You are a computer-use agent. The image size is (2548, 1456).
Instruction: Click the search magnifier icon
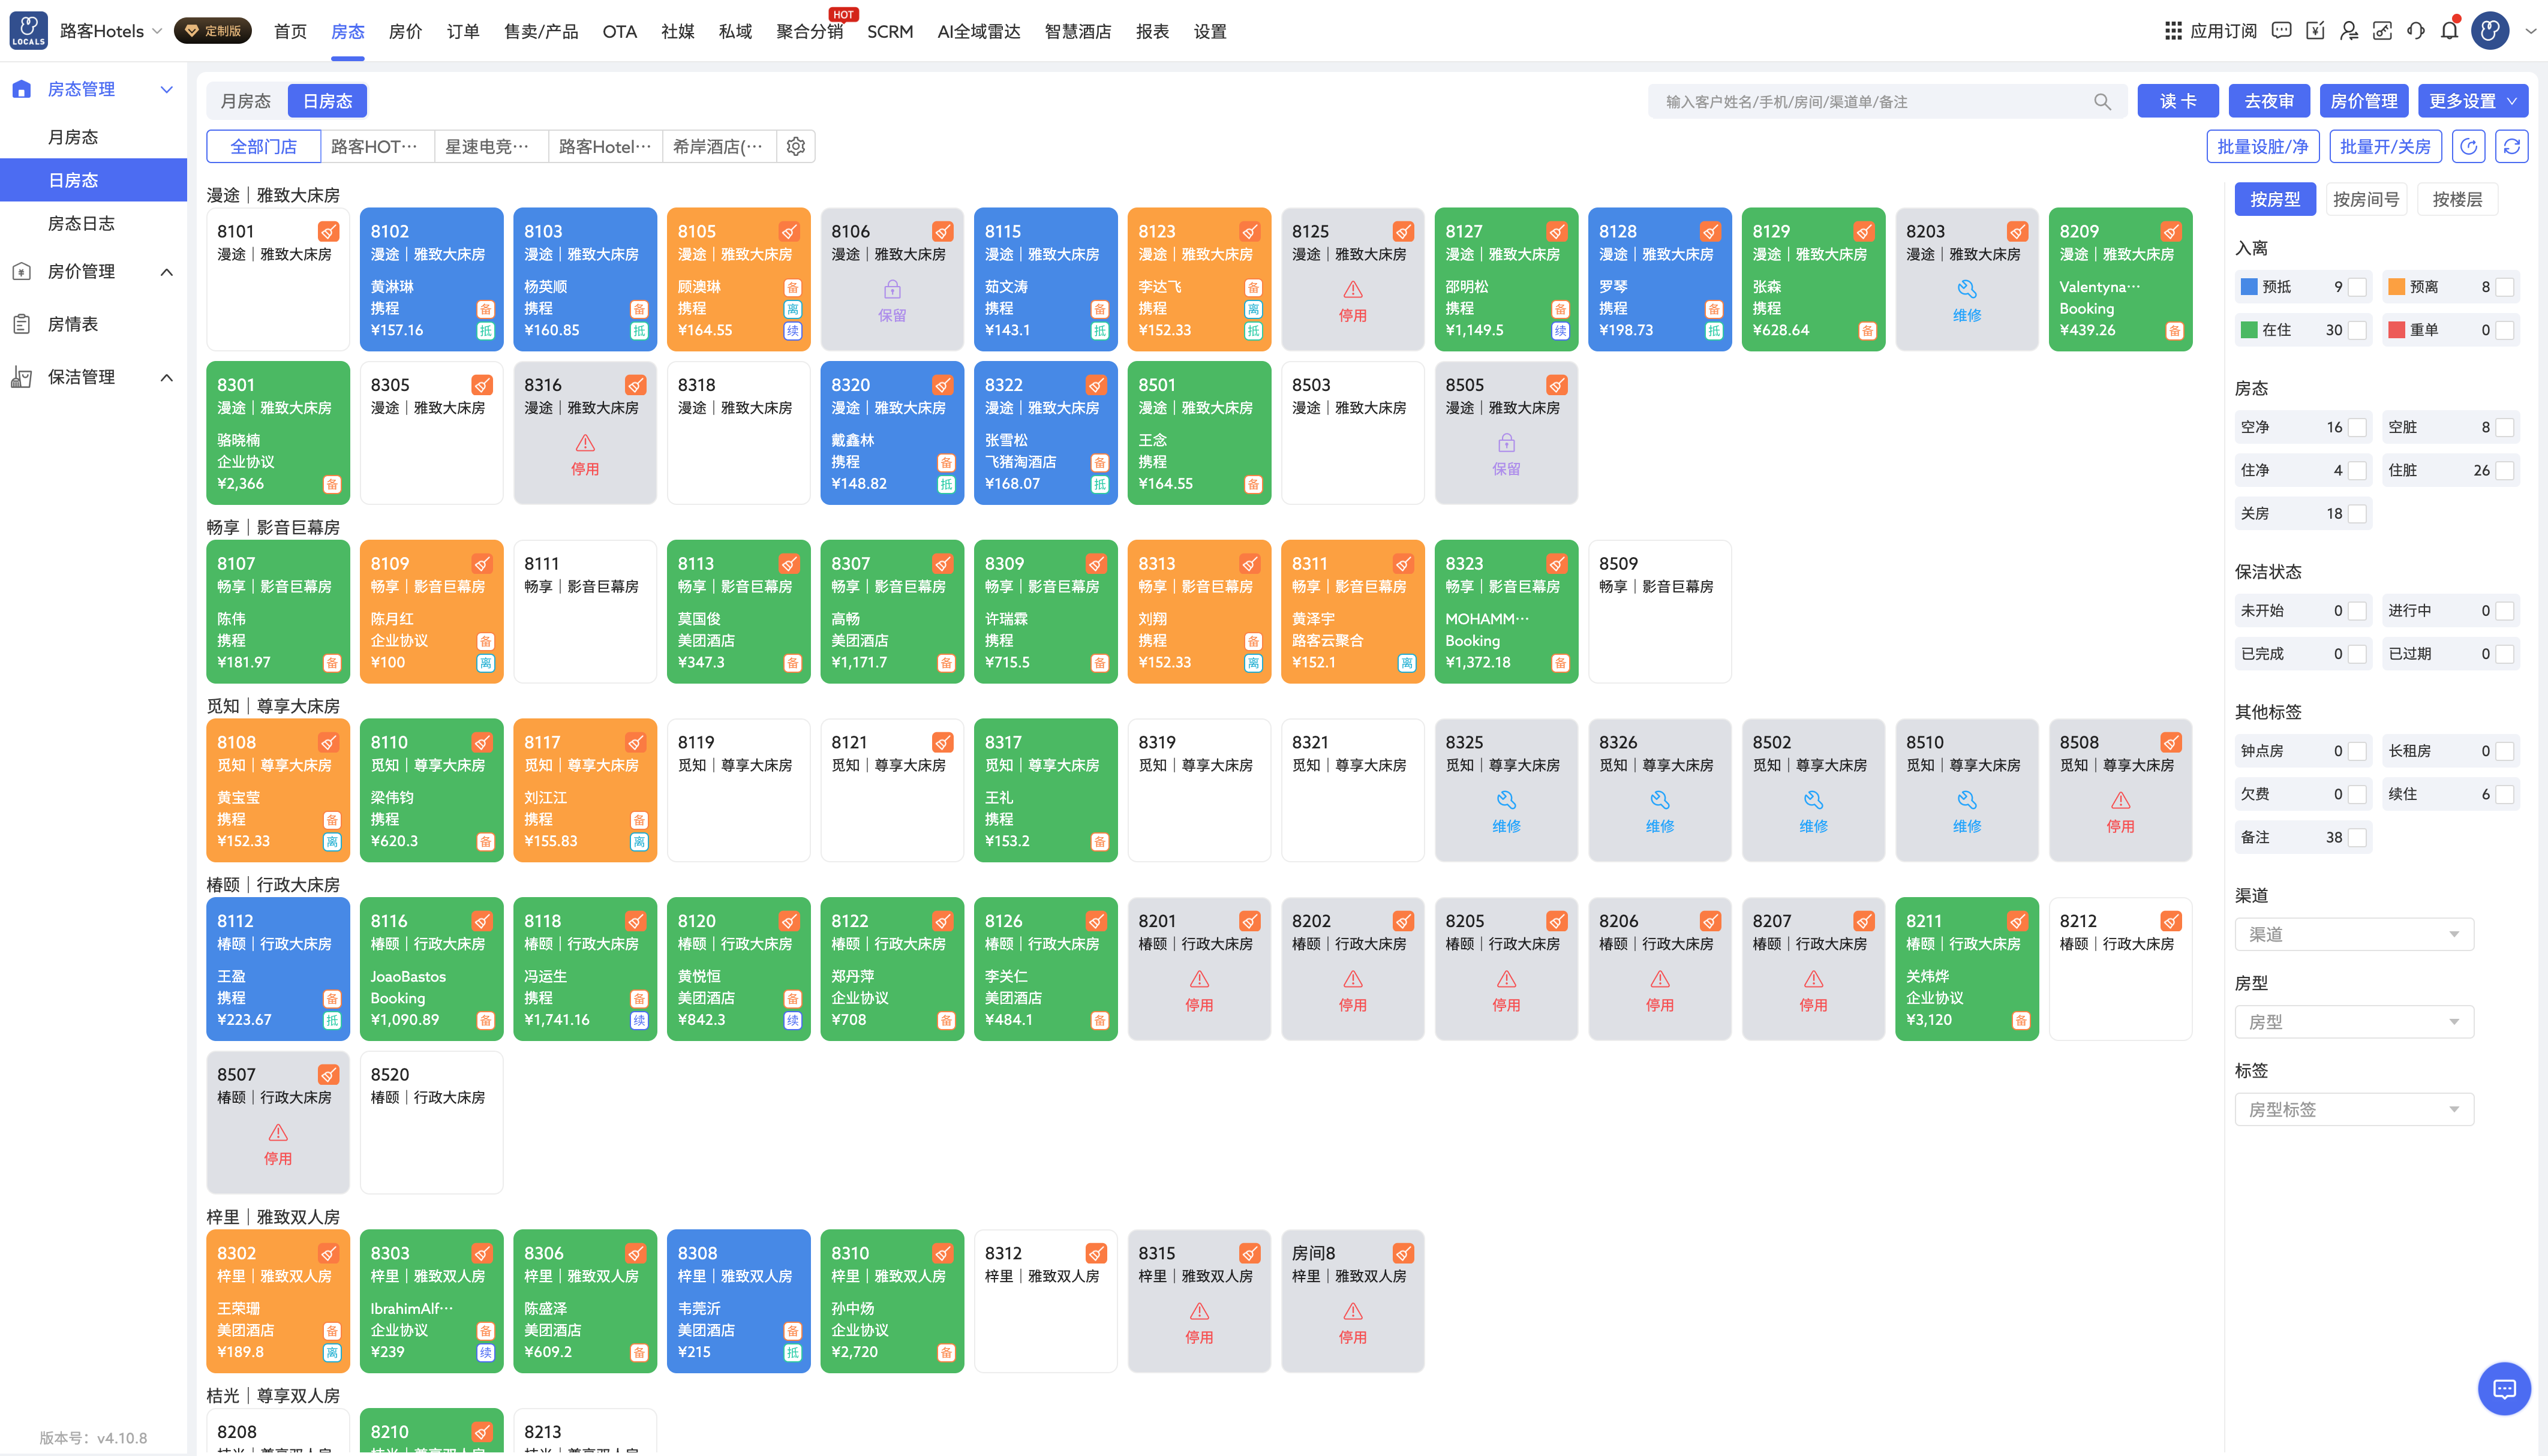pyautogui.click(x=2102, y=101)
